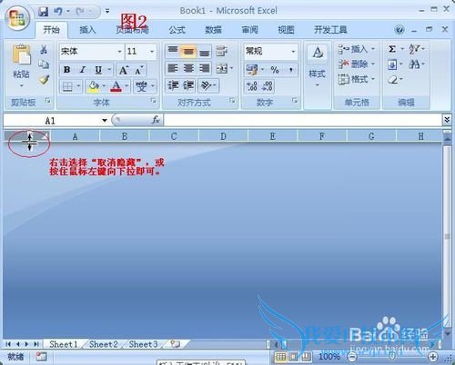Open font name dropdown 宋体
This screenshot has width=455, height=365.
pos(119,52)
